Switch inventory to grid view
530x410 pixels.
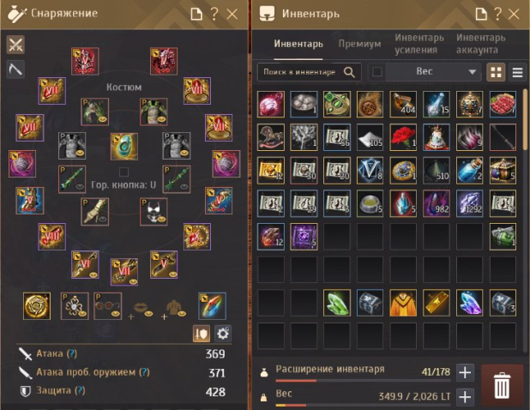[x=496, y=72]
